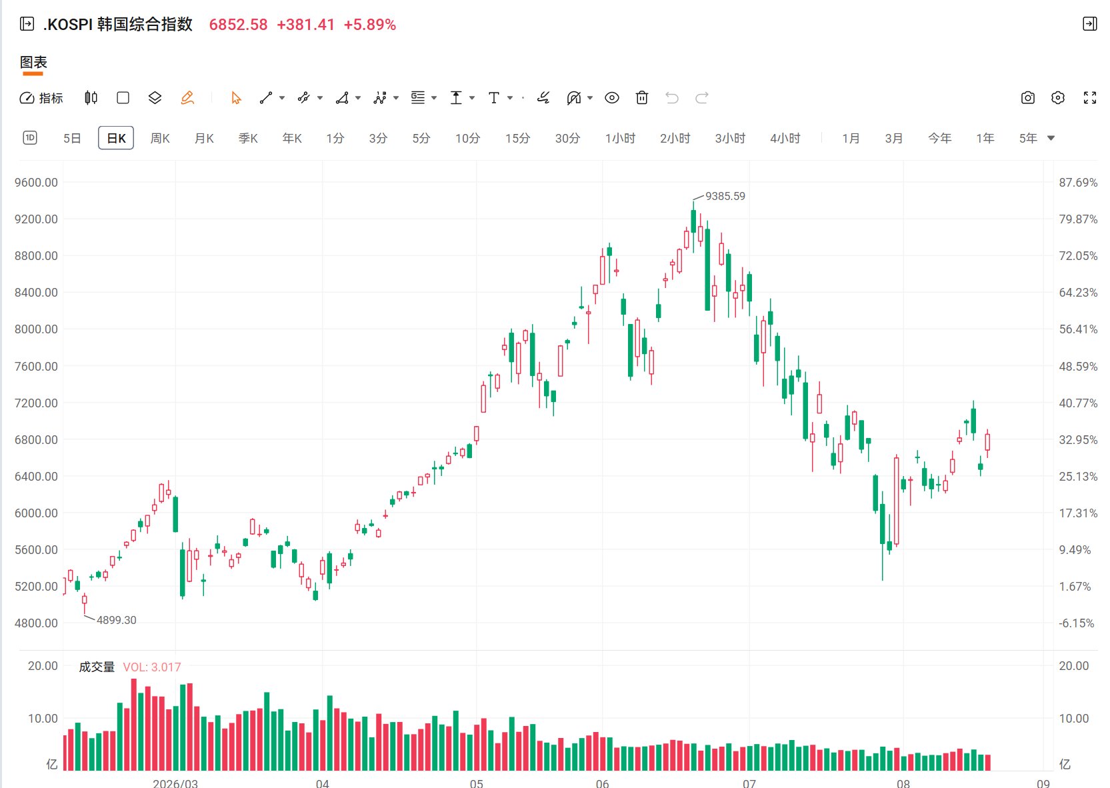
Task: Open the text tool dropdown arrow
Action: click(510, 98)
